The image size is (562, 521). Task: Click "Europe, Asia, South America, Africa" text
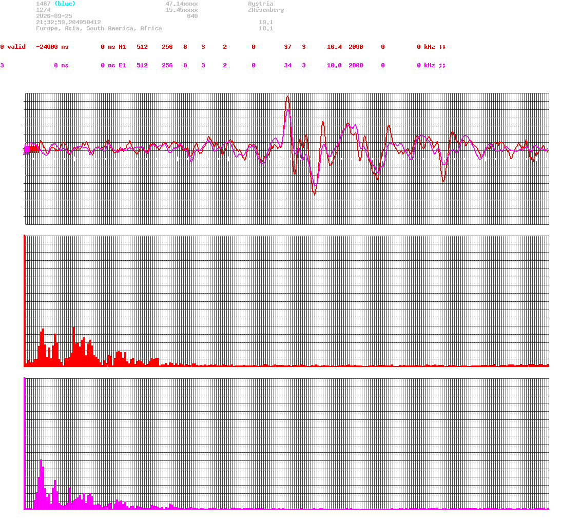tap(99, 28)
